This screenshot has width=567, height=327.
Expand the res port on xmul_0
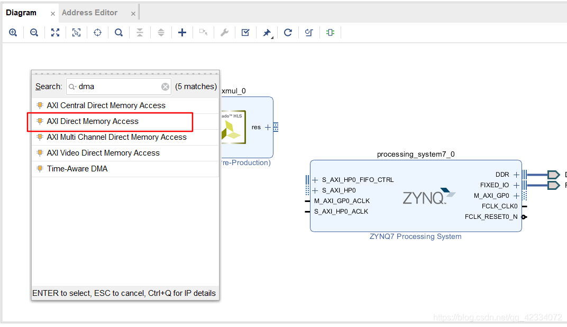pyautogui.click(x=268, y=127)
